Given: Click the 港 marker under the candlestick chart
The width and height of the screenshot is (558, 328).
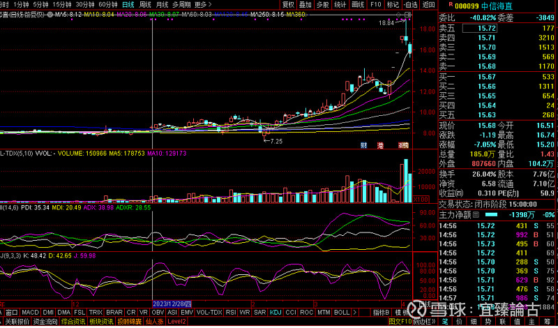Looking at the screenshot, I should point(380,145).
